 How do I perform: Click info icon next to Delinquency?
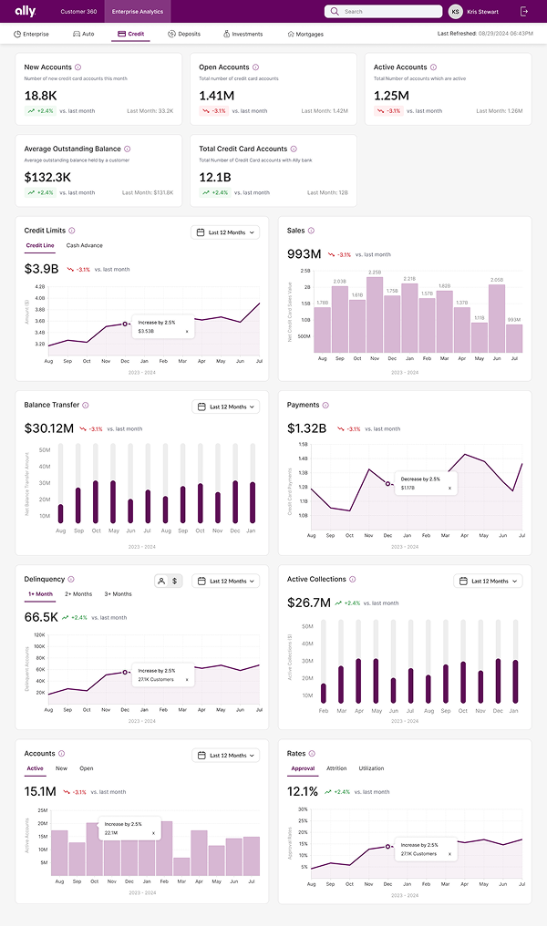[x=71, y=580]
